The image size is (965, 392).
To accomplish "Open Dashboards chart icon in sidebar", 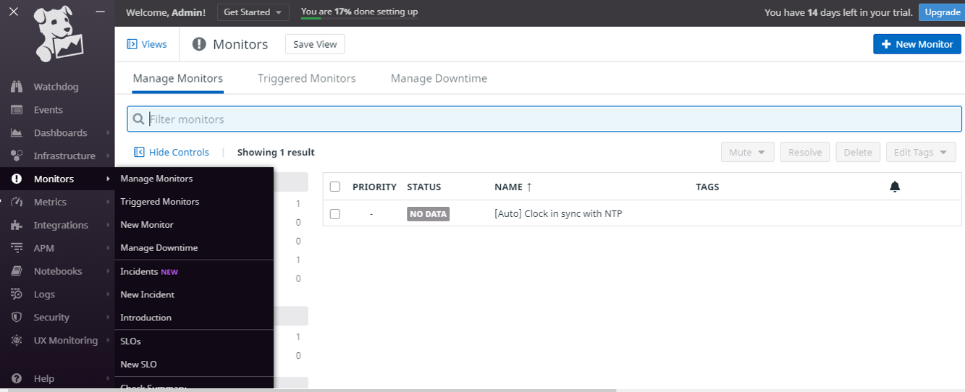I will pos(17,133).
